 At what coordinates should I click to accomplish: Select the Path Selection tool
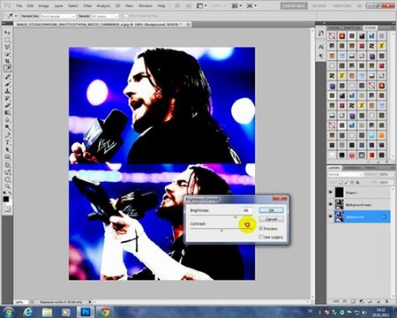tap(7, 148)
